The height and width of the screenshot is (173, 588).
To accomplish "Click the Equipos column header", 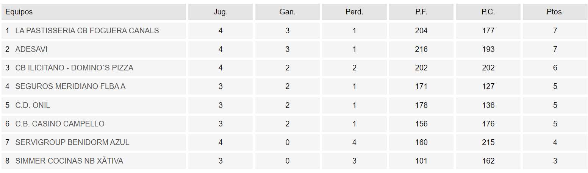I will click(x=19, y=12).
